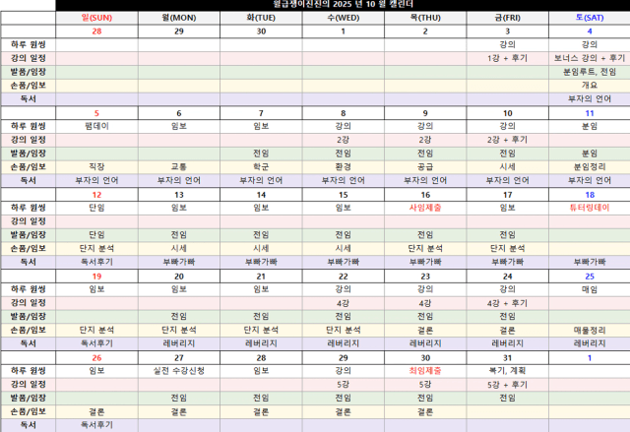Click the date 6 cell
This screenshot has height=432, width=630.
pos(179,113)
